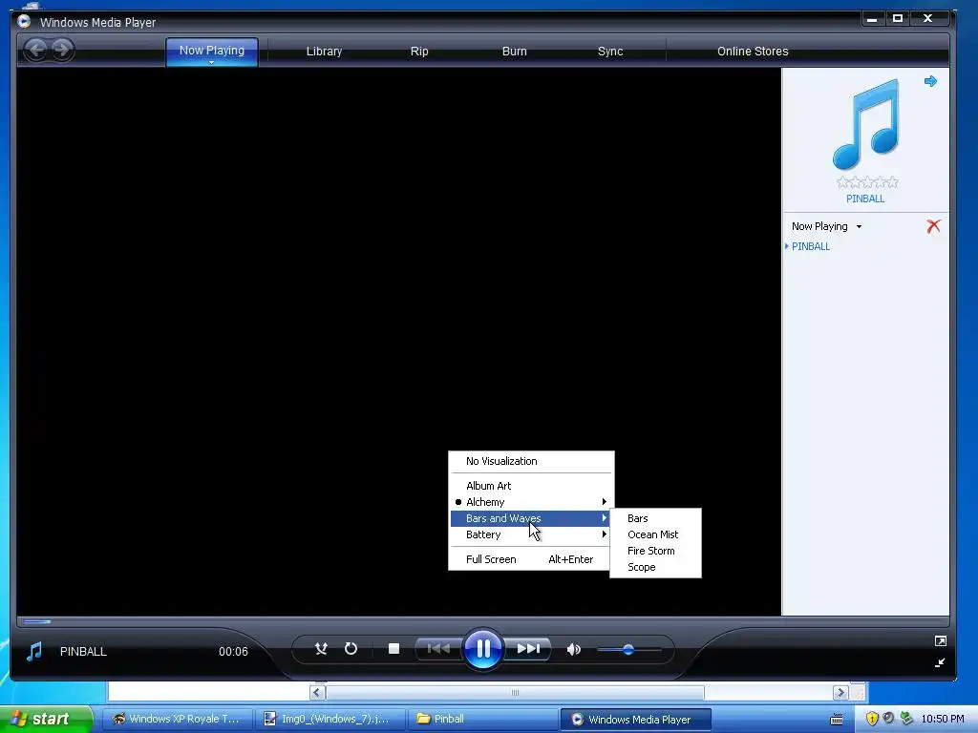
Task: Open the Now Playing list dropdown
Action: 859,227
